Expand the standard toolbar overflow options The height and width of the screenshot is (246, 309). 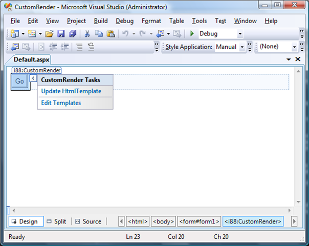[x=302, y=34]
